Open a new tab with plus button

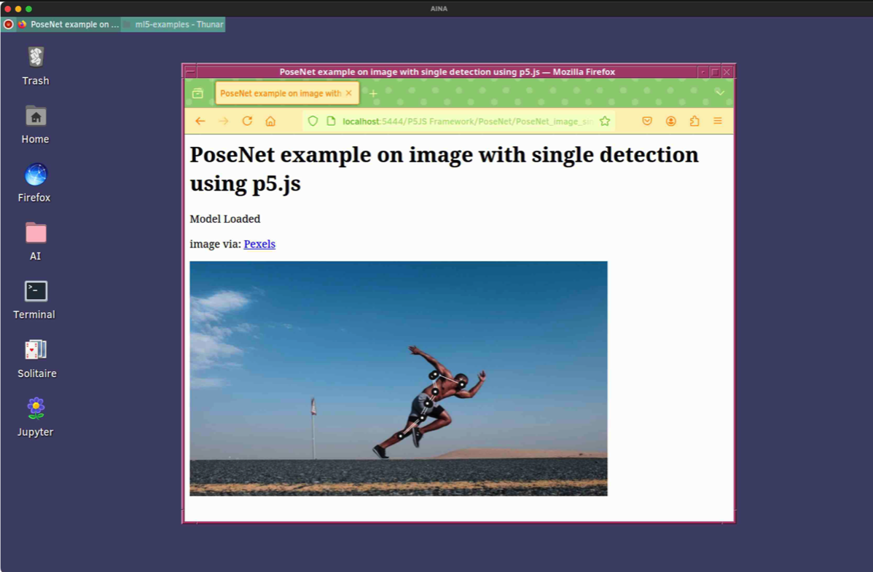click(373, 93)
